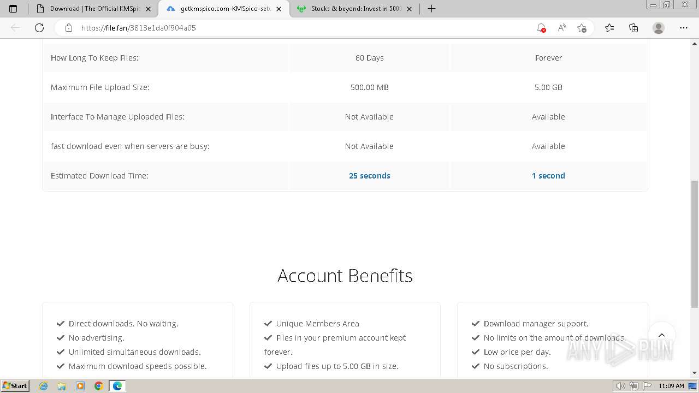Click the 1 second download time

[x=548, y=176]
